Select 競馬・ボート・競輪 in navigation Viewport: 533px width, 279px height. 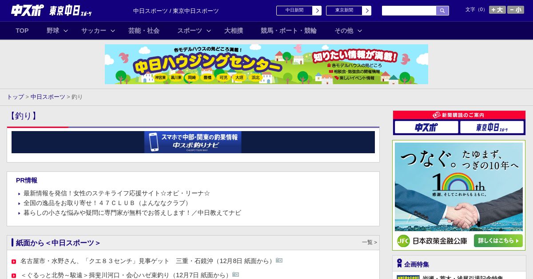coord(289,31)
